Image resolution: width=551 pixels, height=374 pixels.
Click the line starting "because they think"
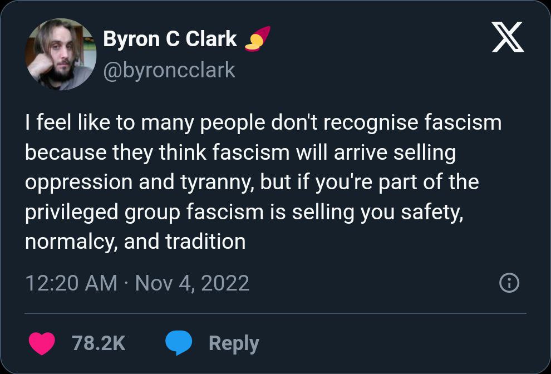[240, 152]
